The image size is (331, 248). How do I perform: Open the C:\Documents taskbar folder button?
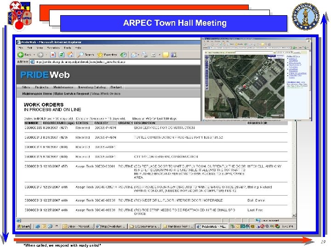(x=145, y=226)
